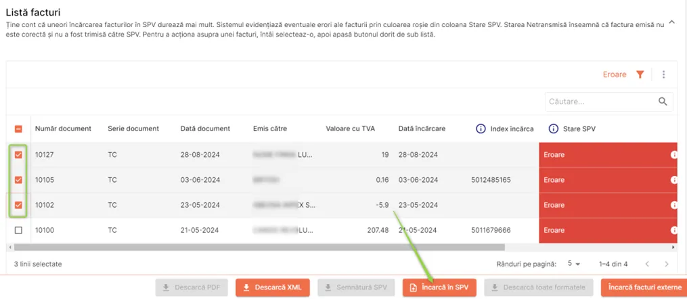This screenshot has width=687, height=299.
Task: Click Descarcă toate formatele button
Action: 539,287
